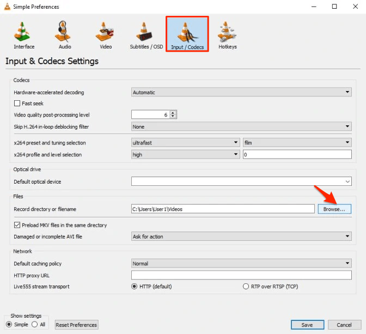Click the post-processing level value field
This screenshot has height=334, width=366.
(x=151, y=114)
